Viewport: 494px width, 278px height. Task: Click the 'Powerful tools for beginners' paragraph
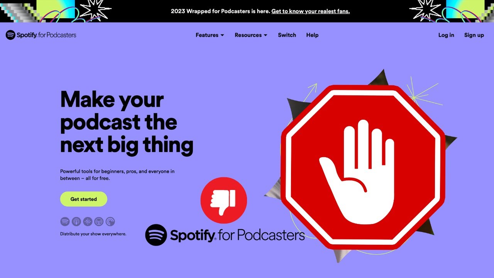[117, 175]
